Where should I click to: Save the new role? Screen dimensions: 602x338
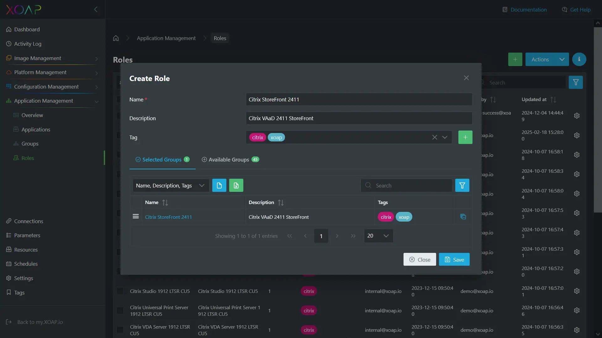pos(454,259)
